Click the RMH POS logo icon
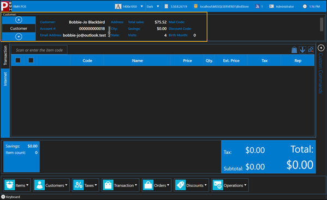 [6, 6]
